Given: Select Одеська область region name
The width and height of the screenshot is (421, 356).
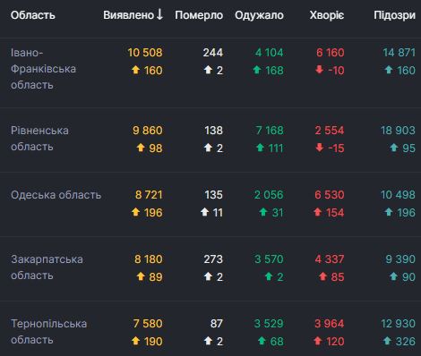Looking at the screenshot, I should coord(56,195).
